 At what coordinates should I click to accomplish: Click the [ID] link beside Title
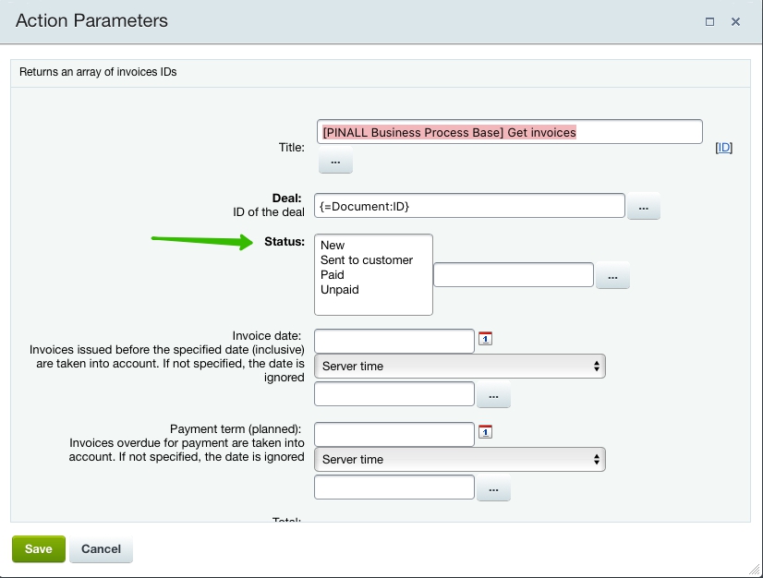(x=724, y=148)
